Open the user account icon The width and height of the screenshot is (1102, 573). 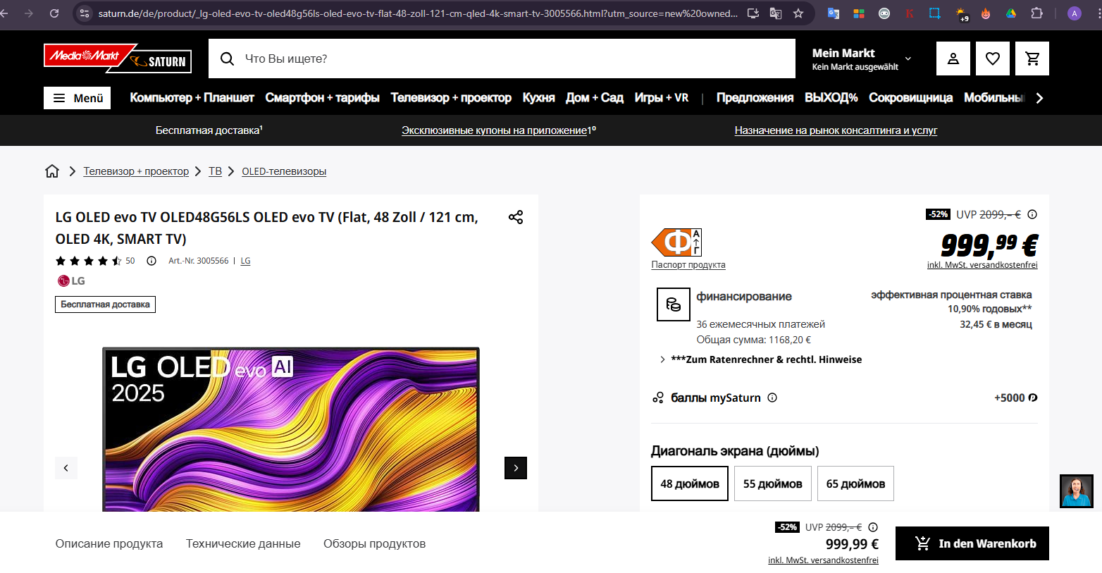[x=953, y=58]
